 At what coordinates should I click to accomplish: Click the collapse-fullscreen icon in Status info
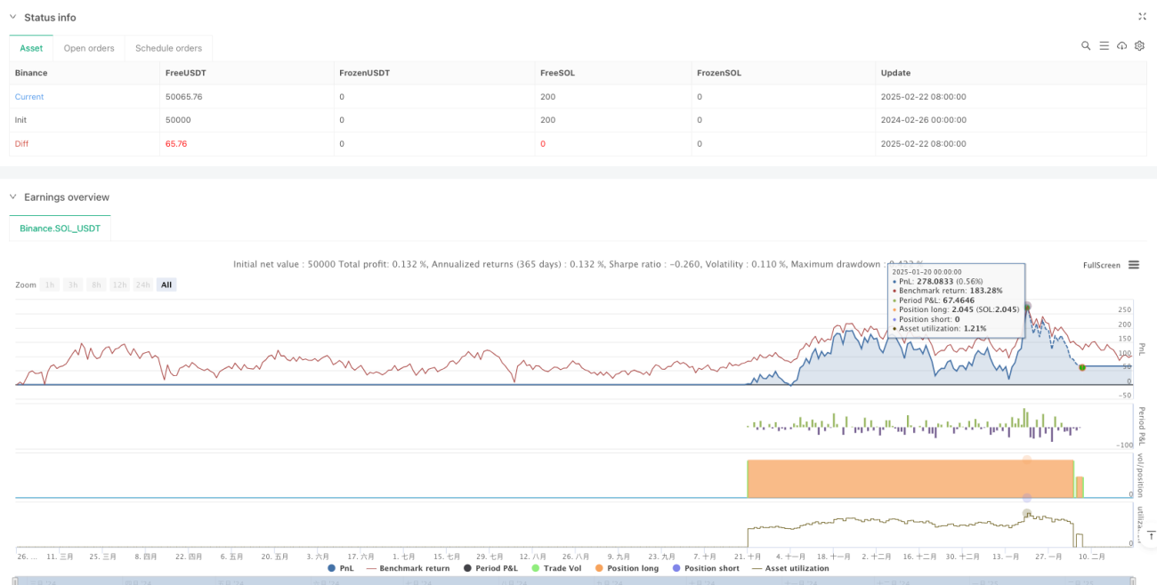point(1143,17)
